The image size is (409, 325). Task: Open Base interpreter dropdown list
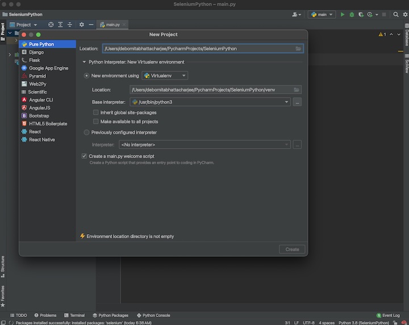(287, 102)
